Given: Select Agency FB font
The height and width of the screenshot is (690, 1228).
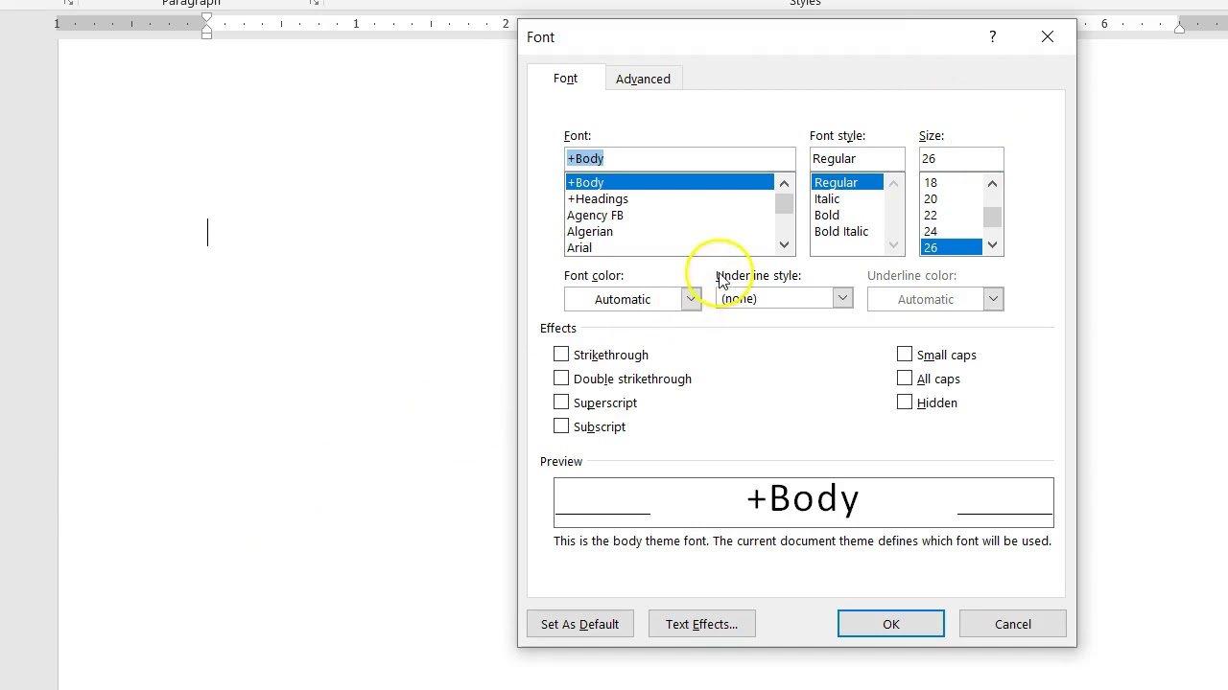Looking at the screenshot, I should pos(669,215).
